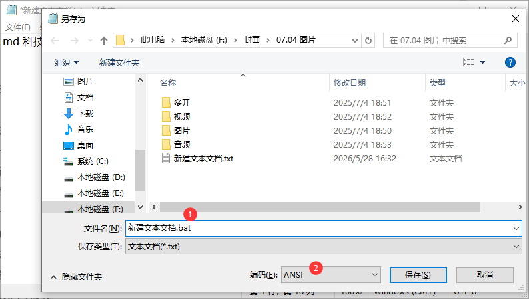Click the date 2025/7/4 18:51
Viewport: 529px width, 299px height.
pos(362,102)
